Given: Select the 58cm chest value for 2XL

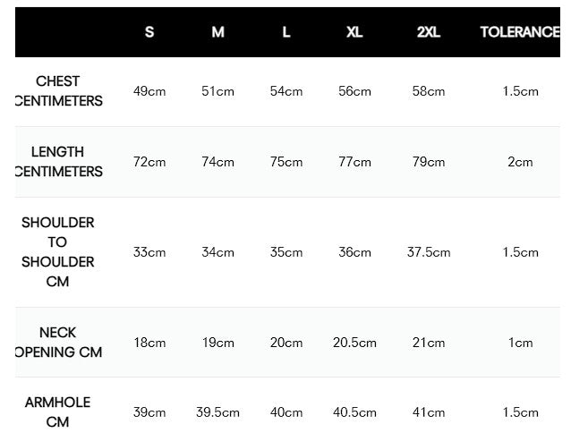Looking at the screenshot, I should point(429,91).
